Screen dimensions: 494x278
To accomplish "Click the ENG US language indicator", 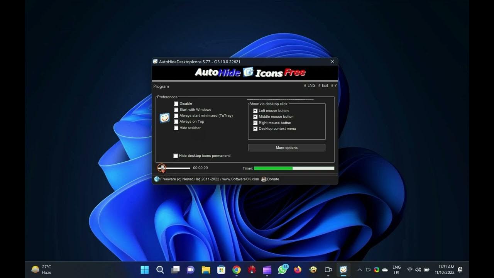I will click(396, 270).
